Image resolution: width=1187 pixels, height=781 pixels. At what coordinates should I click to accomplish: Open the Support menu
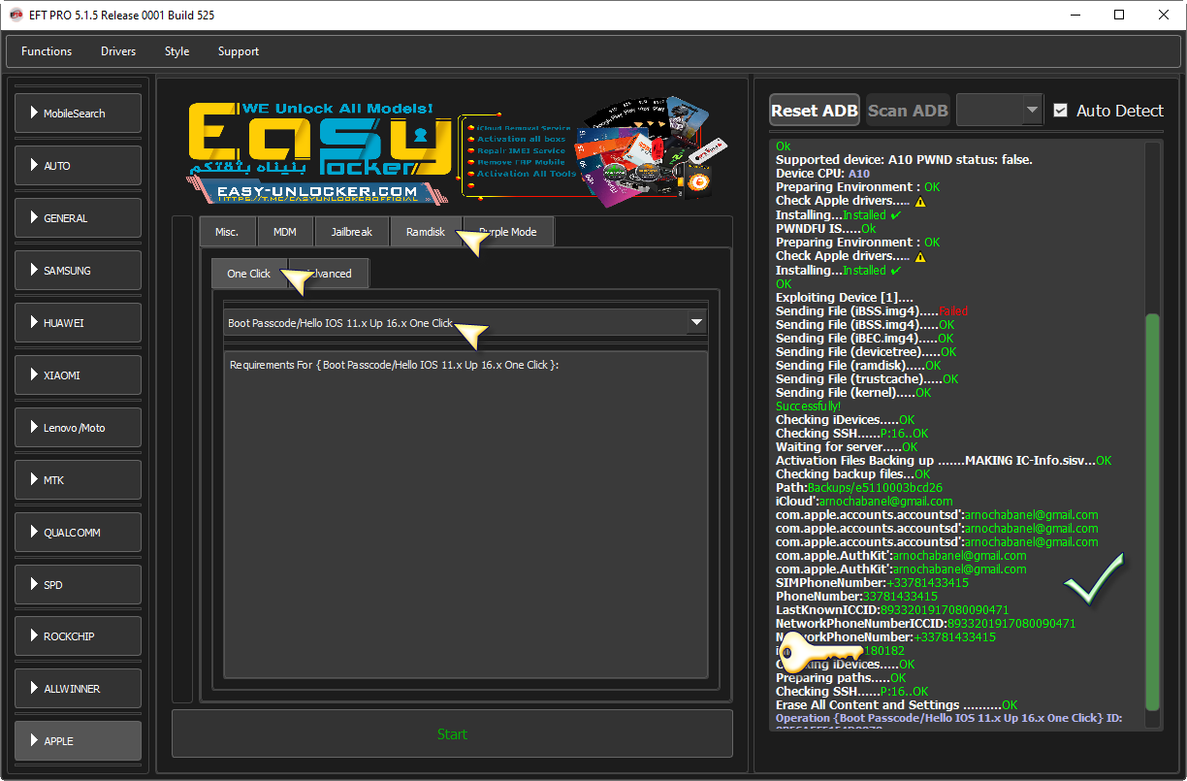coord(239,51)
